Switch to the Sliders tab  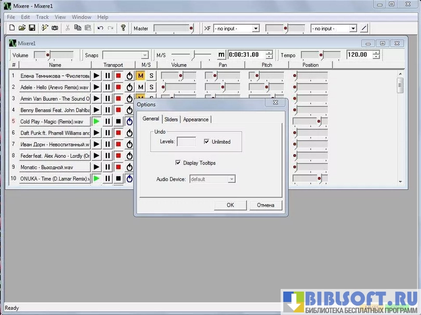(x=171, y=119)
